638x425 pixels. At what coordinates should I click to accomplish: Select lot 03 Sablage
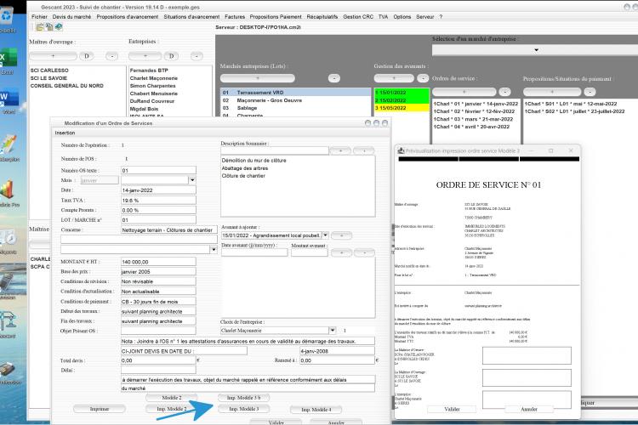point(295,108)
